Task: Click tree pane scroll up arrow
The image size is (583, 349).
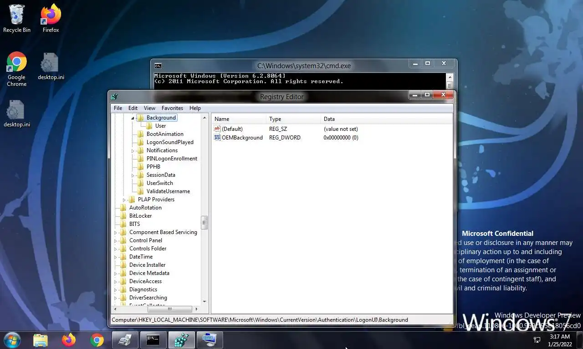Action: click(205, 117)
